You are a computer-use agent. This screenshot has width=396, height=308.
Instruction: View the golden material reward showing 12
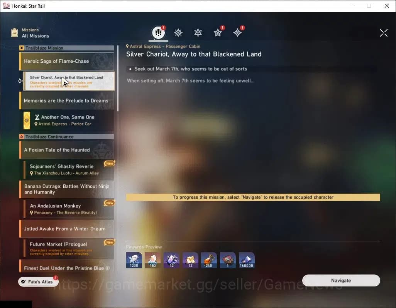click(x=190, y=260)
